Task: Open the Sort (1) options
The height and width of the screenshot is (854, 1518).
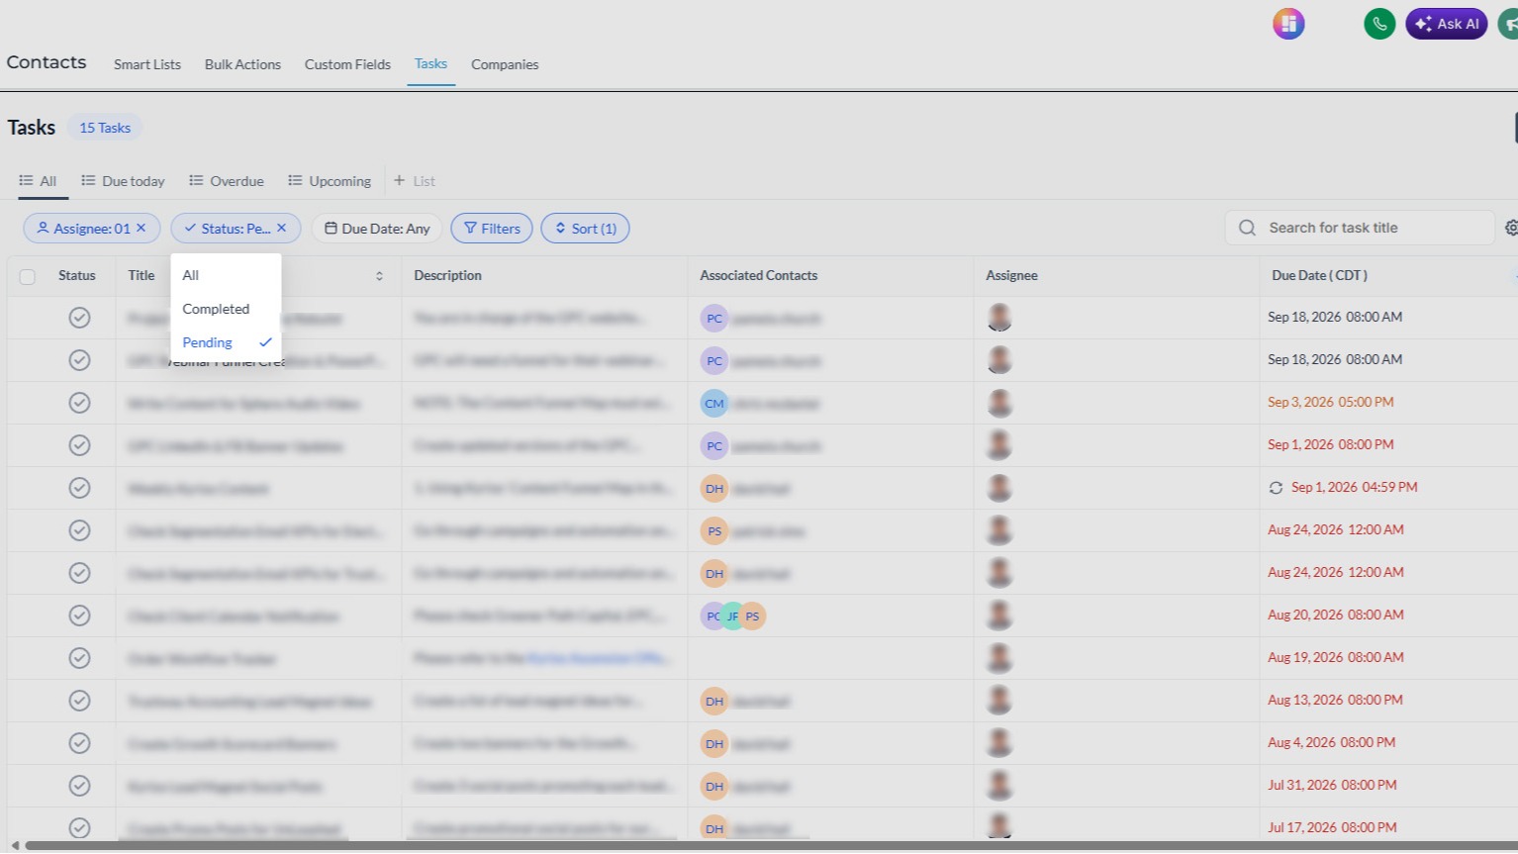Action: (x=585, y=229)
